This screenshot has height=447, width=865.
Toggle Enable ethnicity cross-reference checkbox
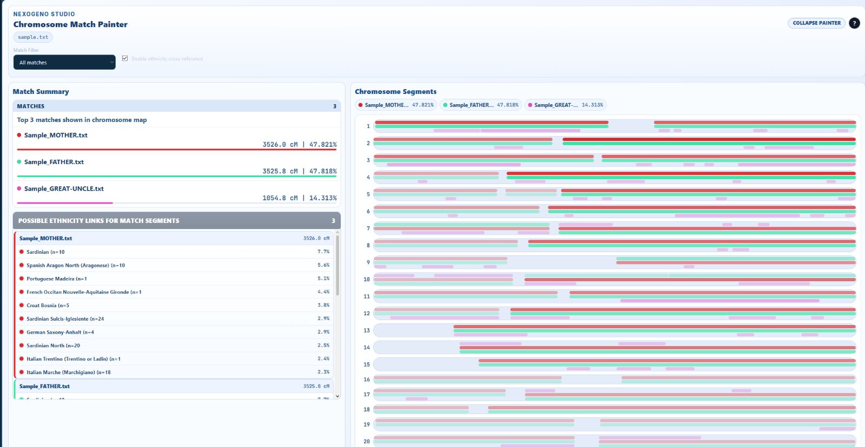[125, 58]
